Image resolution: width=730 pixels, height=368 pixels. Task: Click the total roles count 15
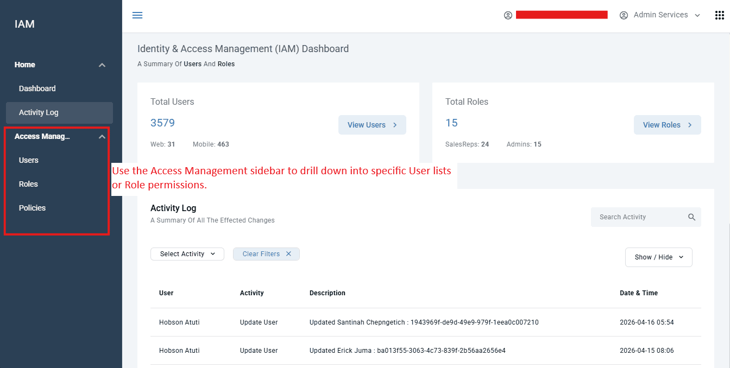pos(451,123)
